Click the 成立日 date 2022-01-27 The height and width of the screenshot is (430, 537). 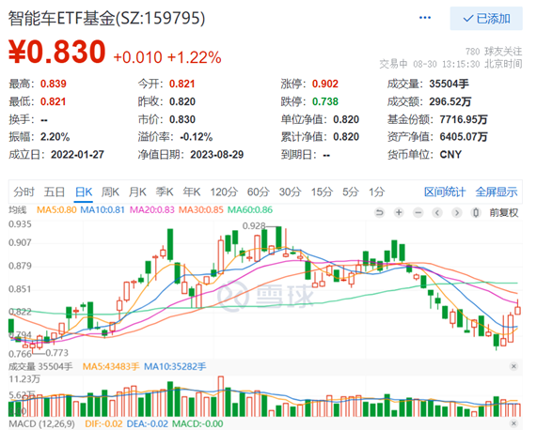[x=77, y=155]
